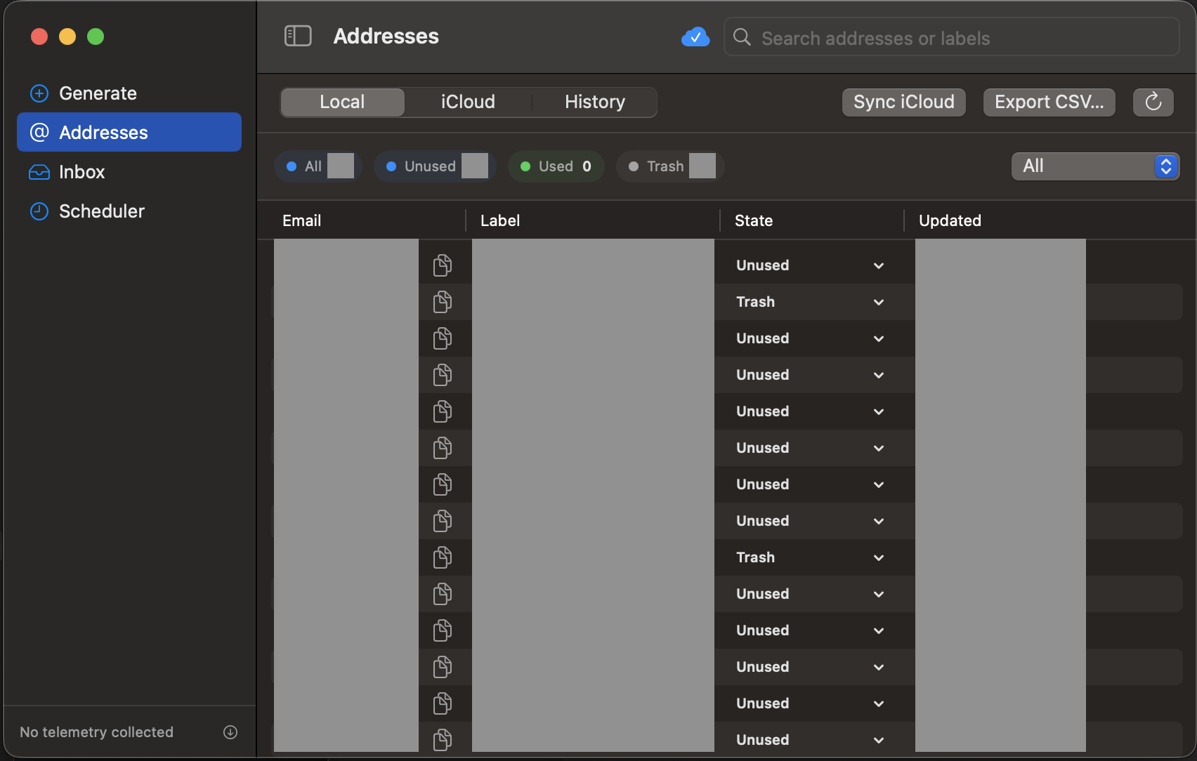The image size is (1197, 761).
Task: Copy email in the first Trash row
Action: (x=443, y=302)
